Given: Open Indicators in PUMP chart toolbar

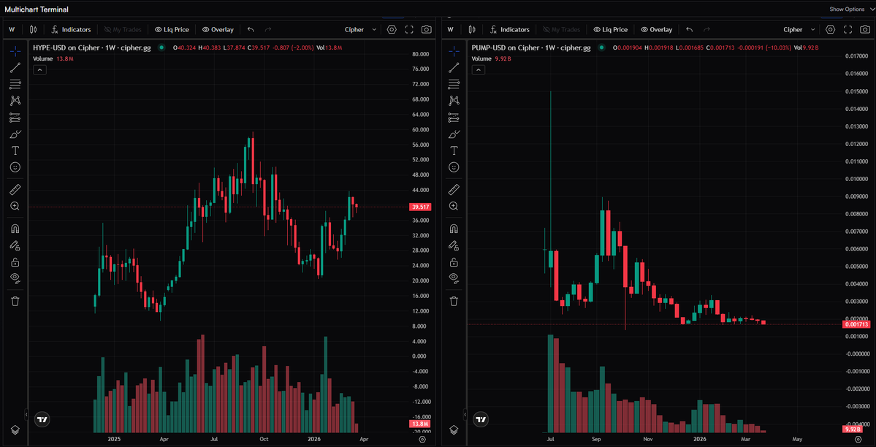Looking at the screenshot, I should pos(509,30).
